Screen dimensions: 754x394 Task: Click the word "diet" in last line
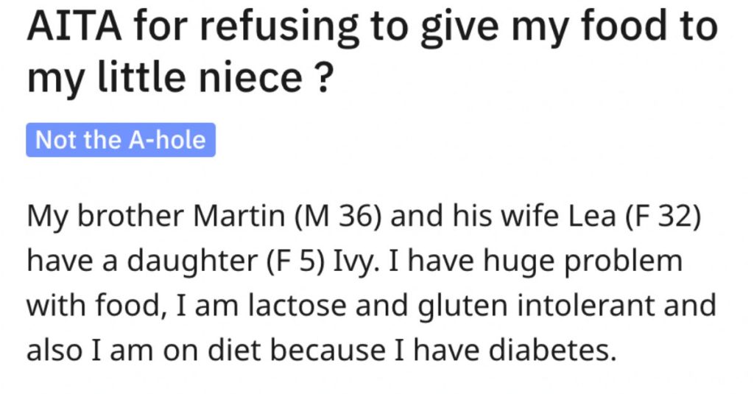tap(234, 351)
